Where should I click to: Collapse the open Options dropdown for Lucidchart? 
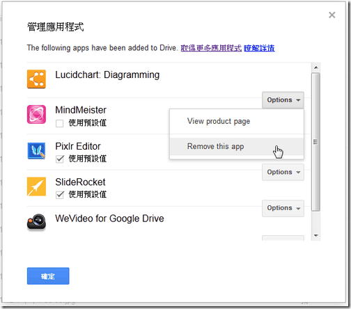(283, 100)
